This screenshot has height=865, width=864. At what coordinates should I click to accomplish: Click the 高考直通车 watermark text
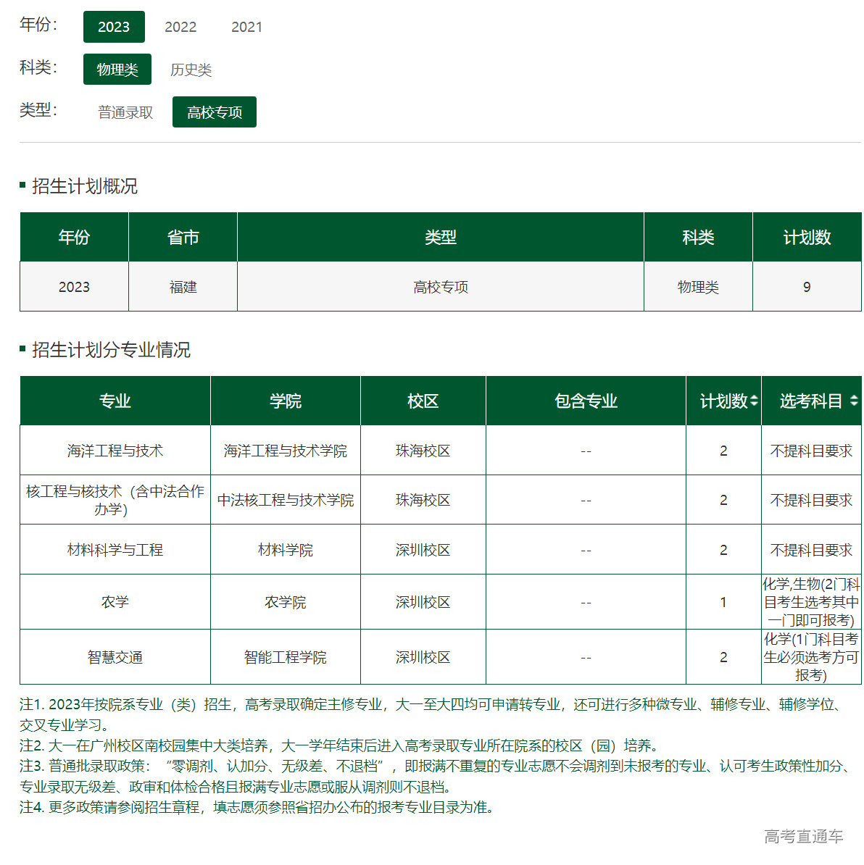click(x=803, y=835)
